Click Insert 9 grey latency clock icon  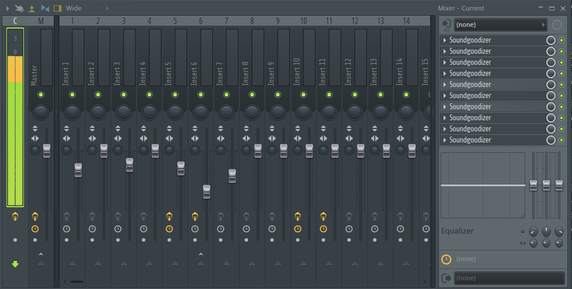click(272, 229)
